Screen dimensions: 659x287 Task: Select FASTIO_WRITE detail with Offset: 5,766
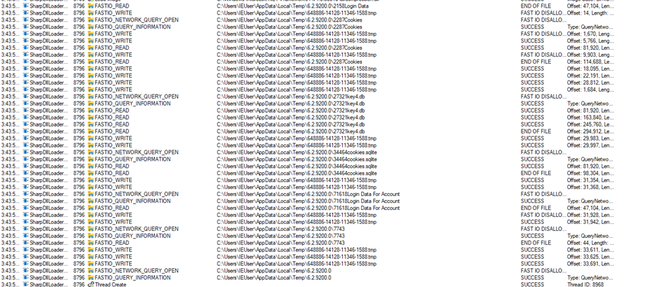(590, 41)
